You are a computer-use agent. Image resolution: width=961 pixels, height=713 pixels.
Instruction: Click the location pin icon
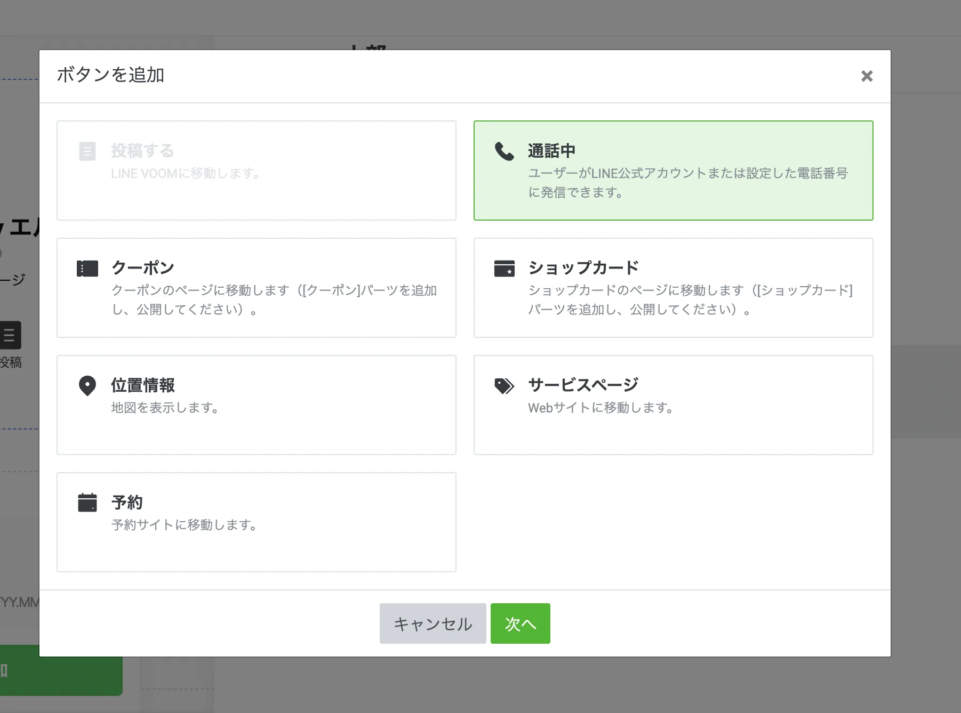(x=87, y=386)
